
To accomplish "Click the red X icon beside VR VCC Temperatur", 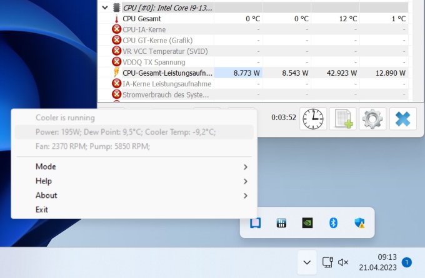I will tap(116, 51).
